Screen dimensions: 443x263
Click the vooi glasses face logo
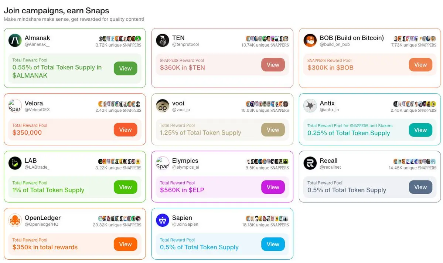coord(163,106)
